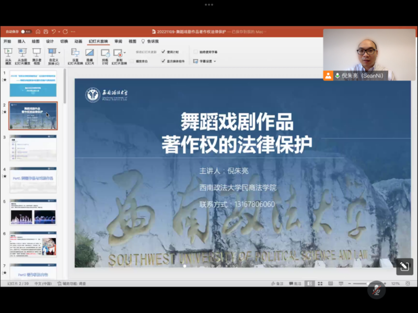Click the 中文(中国) language indicator
The height and width of the screenshot is (313, 418).
(x=43, y=283)
